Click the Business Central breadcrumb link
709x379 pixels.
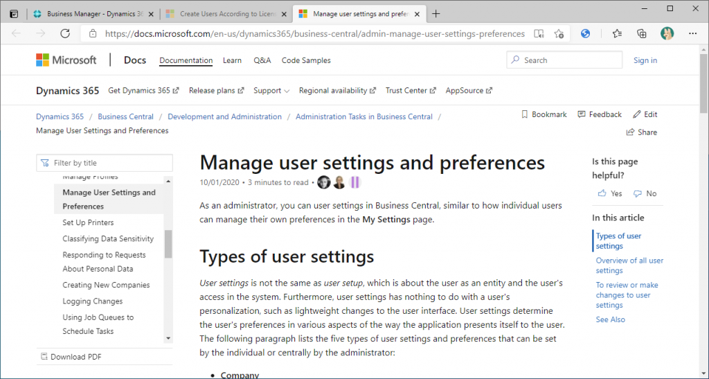126,116
